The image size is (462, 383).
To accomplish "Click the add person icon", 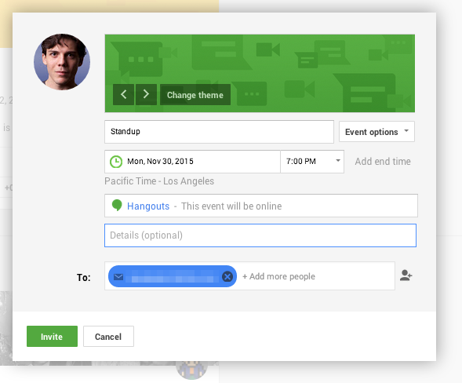I will click(406, 275).
